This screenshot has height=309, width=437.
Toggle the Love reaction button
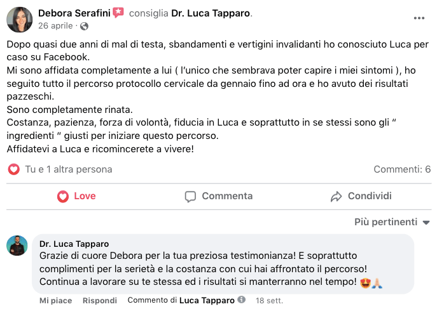76,196
